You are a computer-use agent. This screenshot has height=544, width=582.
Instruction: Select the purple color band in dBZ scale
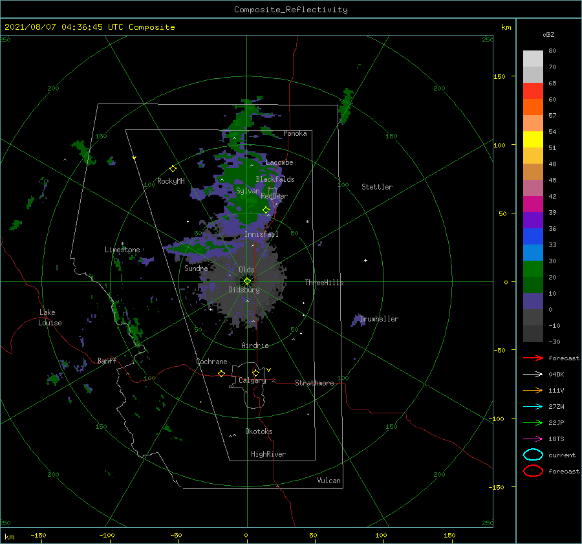coord(533,220)
